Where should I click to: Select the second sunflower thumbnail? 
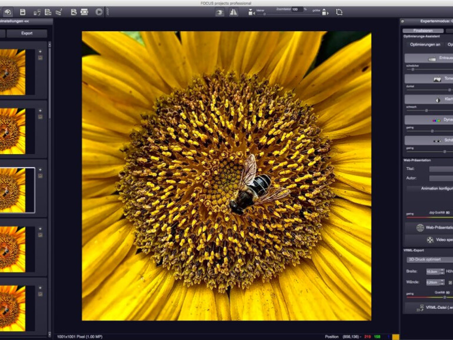point(13,131)
